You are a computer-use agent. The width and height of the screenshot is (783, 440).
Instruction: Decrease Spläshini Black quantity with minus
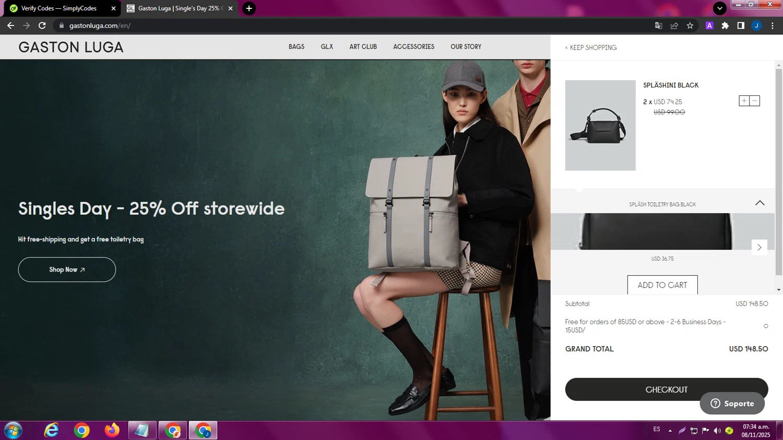[755, 101]
